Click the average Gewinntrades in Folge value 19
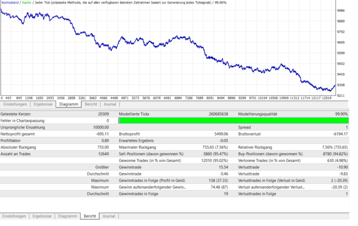Screen dimensions: 358x226 (x=226, y=194)
